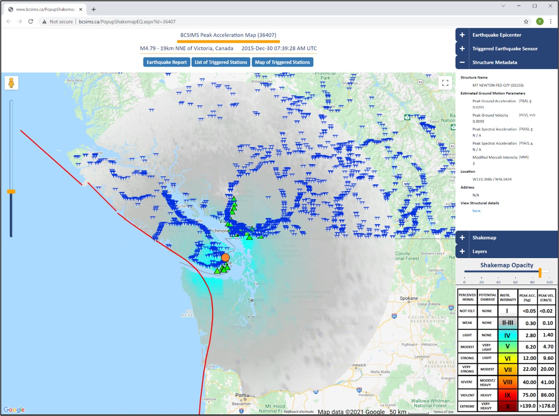559x416 pixels.
Task: Toggle the Shakemap section open
Action: point(462,237)
